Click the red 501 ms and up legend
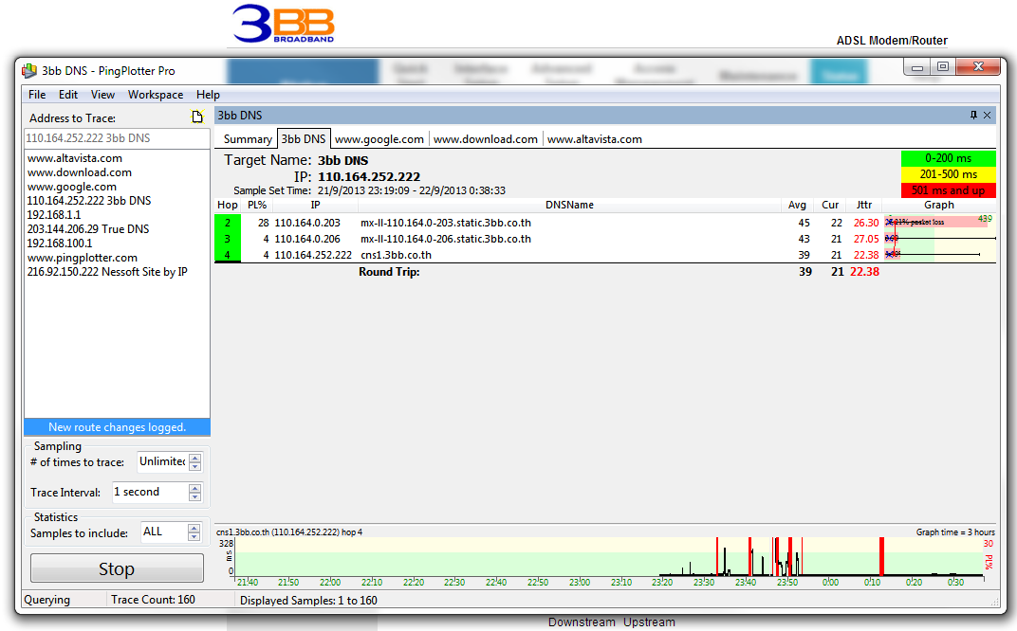 coord(949,190)
